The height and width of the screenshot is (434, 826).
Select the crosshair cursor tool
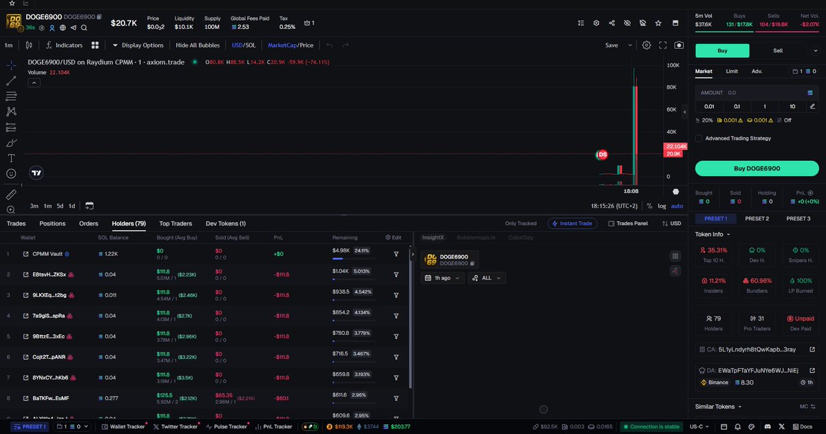click(x=11, y=65)
